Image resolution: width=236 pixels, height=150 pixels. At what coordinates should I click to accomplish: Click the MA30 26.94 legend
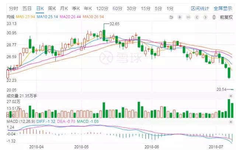click(x=93, y=17)
